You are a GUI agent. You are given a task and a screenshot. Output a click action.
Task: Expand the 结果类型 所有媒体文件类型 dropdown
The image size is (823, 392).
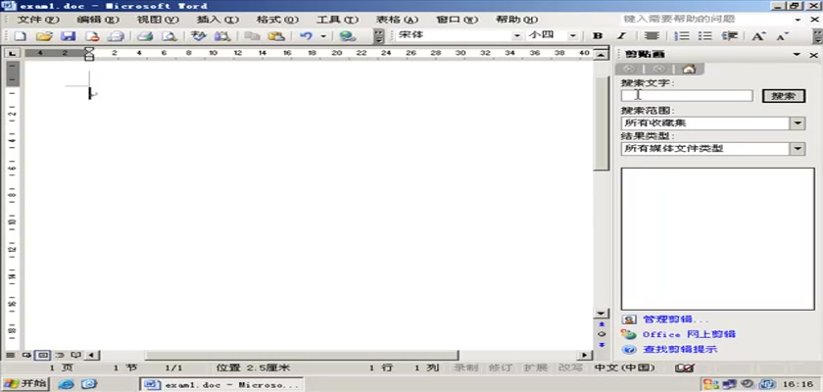point(798,149)
